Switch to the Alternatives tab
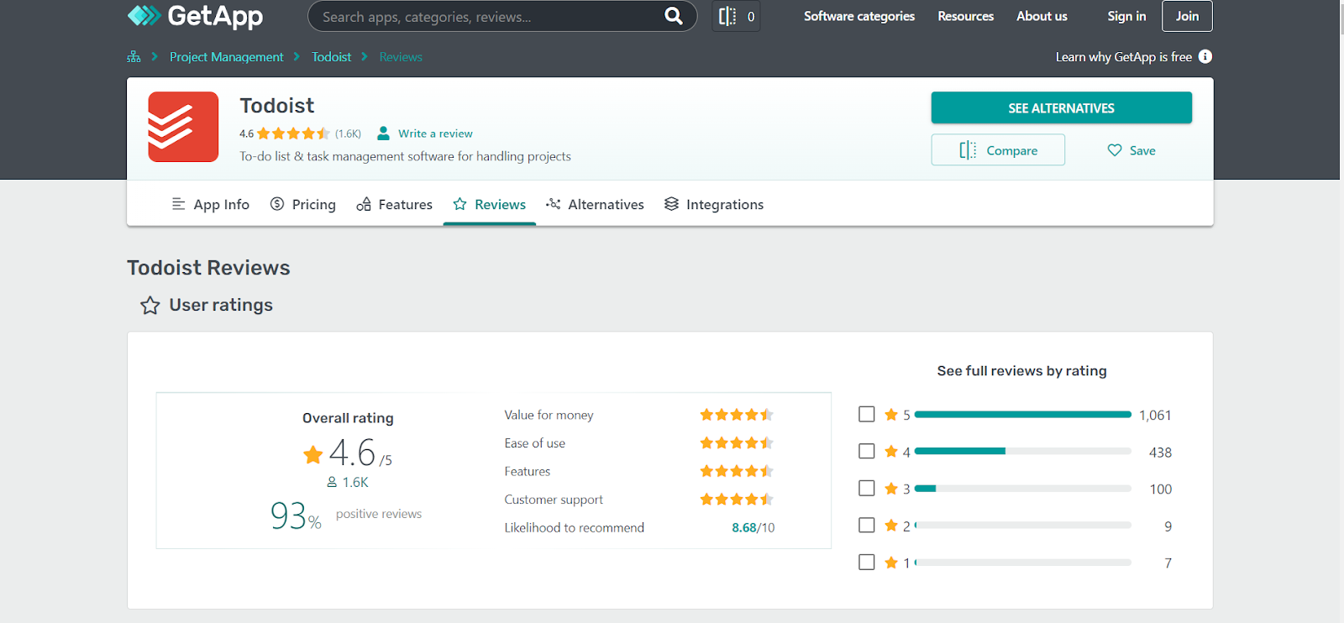Image resolution: width=1344 pixels, height=623 pixels. (x=595, y=204)
